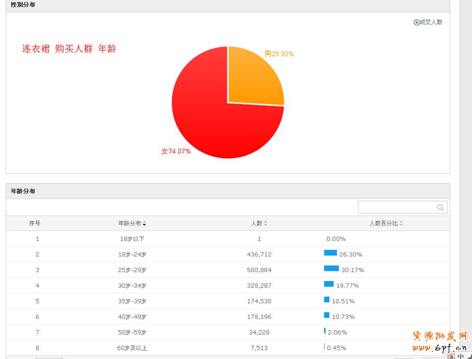This screenshot has width=472, height=359.
Task: Click the blue bar for 19.77%
Action: coord(329,284)
